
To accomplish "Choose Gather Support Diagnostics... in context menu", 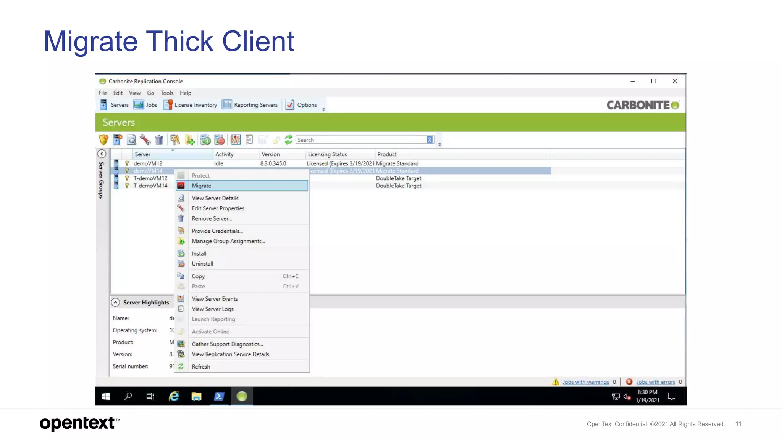I will click(x=242, y=344).
